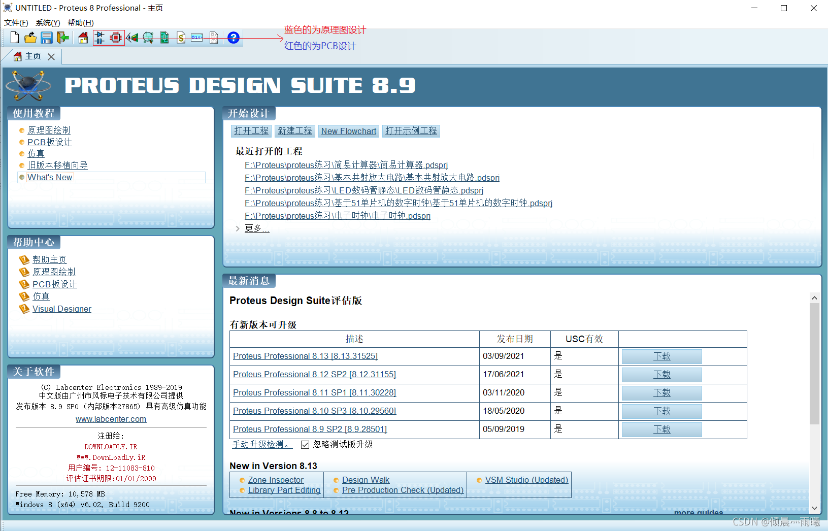This screenshot has height=531, width=828.
Task: Close the project using the door icon
Action: 62,38
